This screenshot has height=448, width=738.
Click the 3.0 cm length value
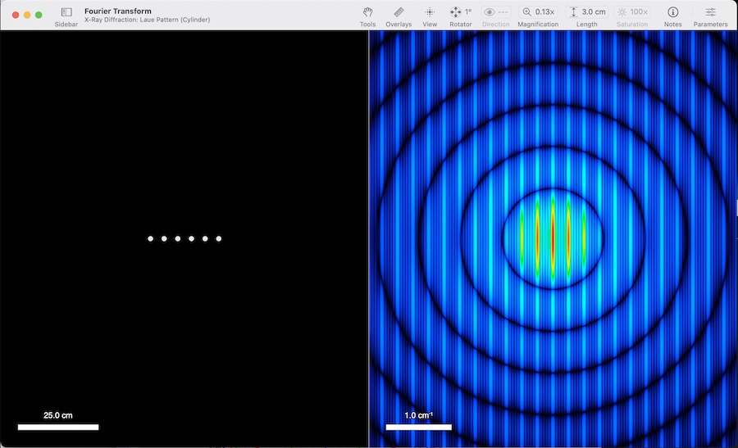[594, 12]
